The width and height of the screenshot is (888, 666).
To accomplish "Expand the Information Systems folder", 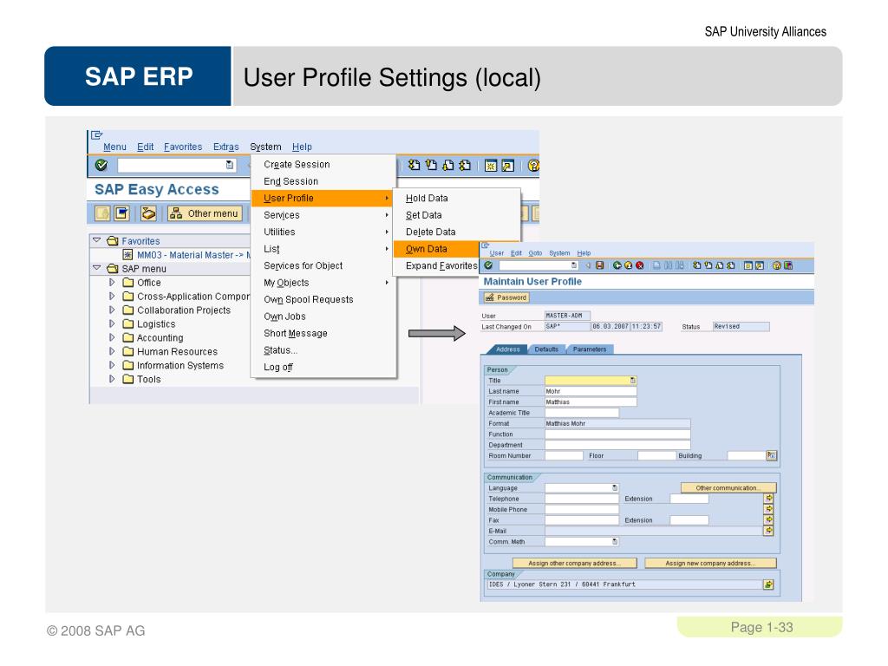I will click(x=112, y=365).
